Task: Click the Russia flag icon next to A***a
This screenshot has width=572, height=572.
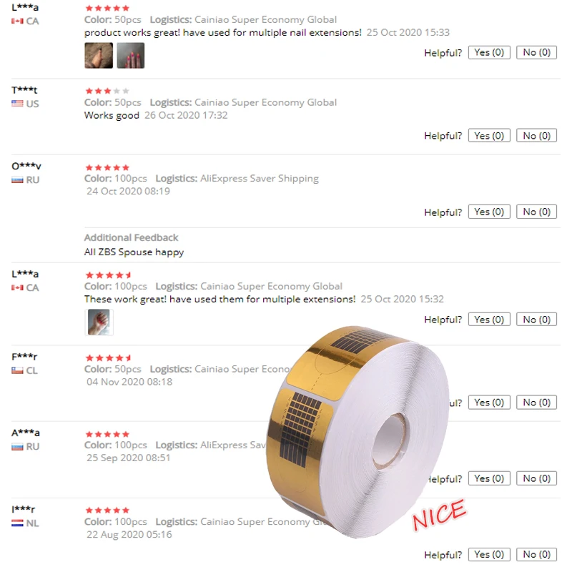Action: (17, 446)
